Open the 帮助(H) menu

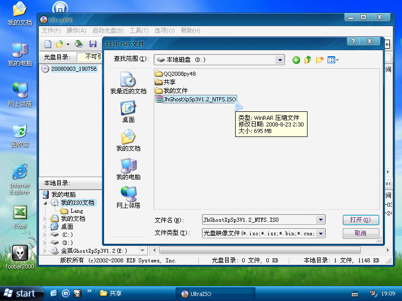tap(190, 31)
